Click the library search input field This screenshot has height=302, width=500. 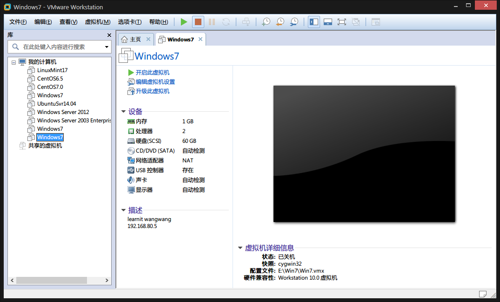(x=59, y=47)
